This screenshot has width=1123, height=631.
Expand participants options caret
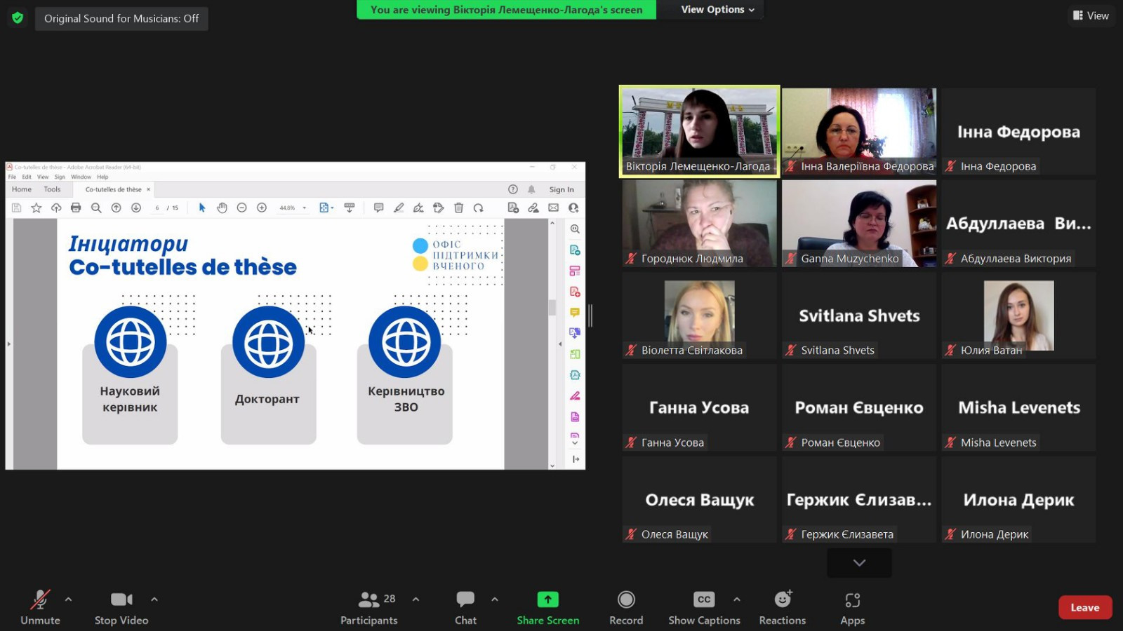click(416, 599)
